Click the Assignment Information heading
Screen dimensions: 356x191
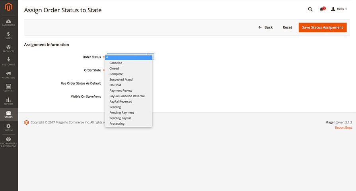click(47, 44)
